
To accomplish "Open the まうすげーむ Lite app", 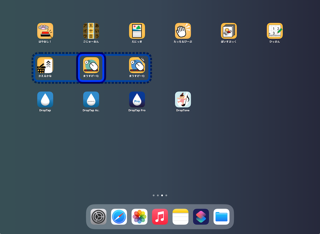I will click(x=137, y=65).
